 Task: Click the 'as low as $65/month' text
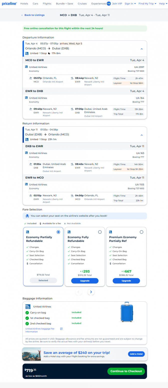(36, 376)
